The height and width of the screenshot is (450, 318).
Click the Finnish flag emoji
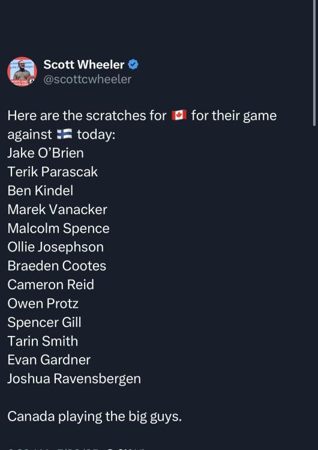(64, 134)
